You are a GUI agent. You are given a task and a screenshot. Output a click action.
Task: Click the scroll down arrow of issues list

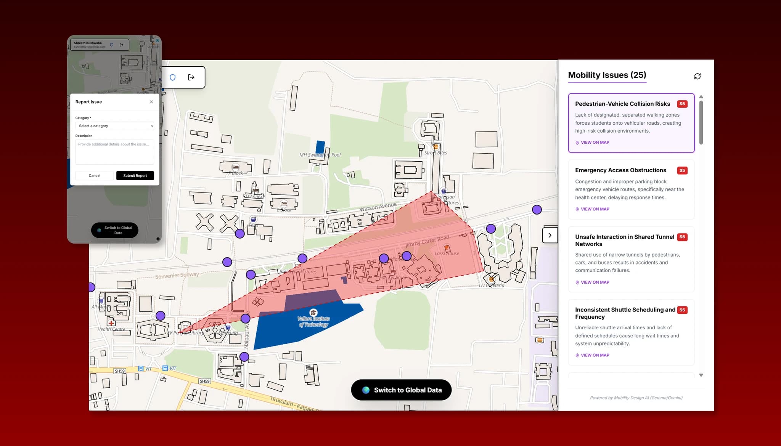pos(701,375)
